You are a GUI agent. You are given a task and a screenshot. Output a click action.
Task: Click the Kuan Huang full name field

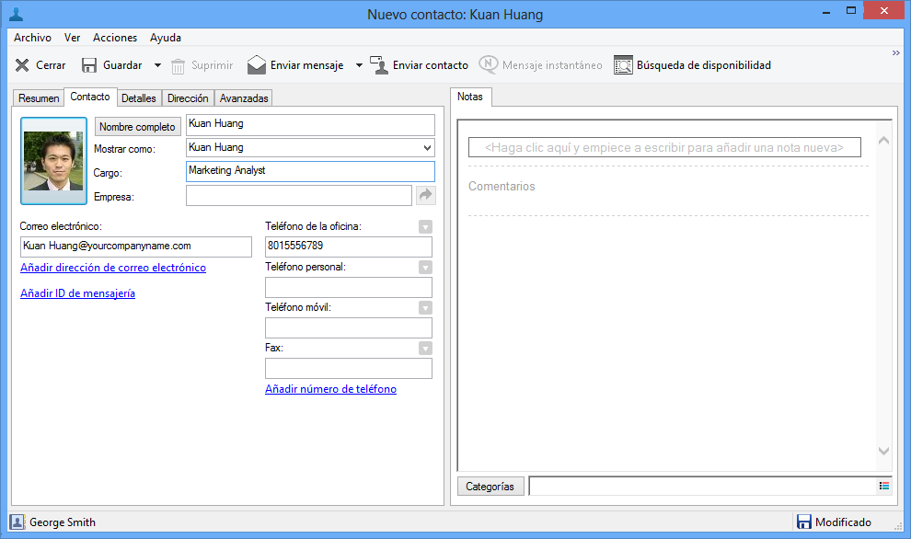click(x=310, y=125)
